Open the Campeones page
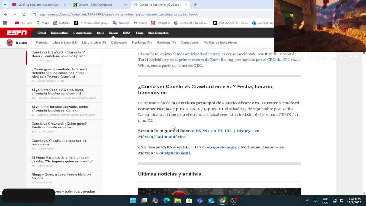Viewport: 366px width, 206px height. [190, 43]
